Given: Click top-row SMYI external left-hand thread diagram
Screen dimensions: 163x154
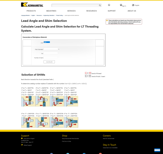Looking at the screenshot, I should click(x=28, y=101).
